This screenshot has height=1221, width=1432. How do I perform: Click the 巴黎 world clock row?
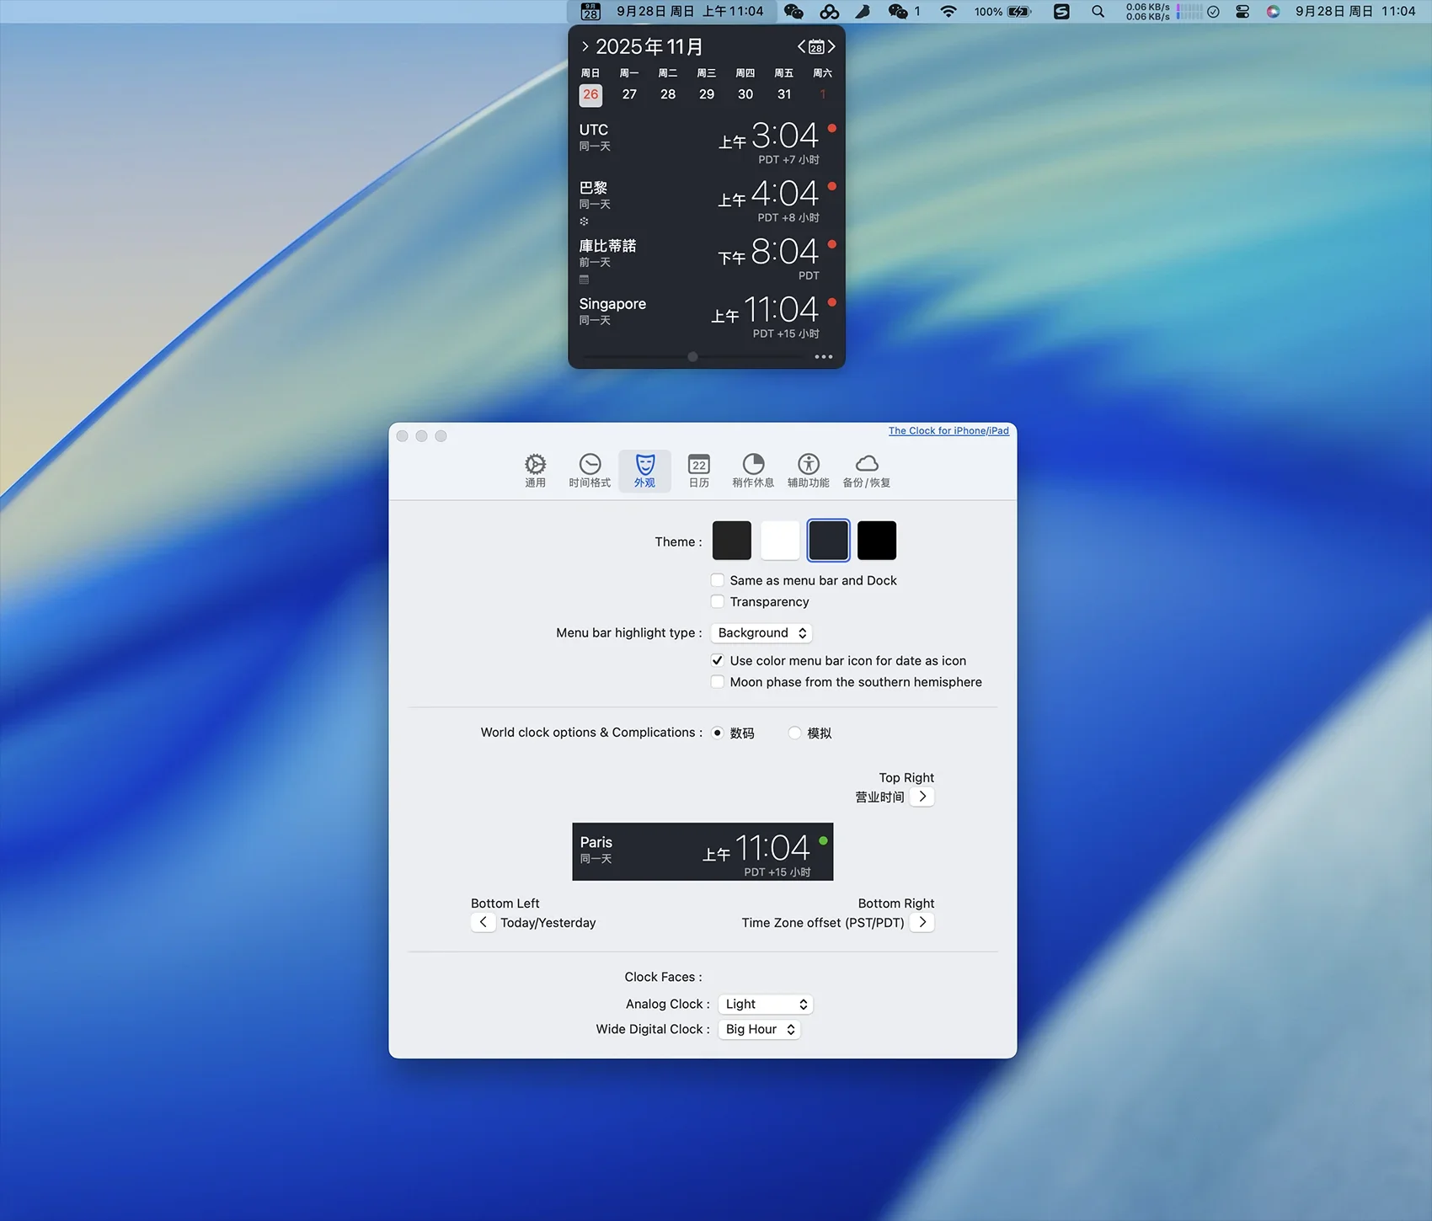[x=707, y=200]
